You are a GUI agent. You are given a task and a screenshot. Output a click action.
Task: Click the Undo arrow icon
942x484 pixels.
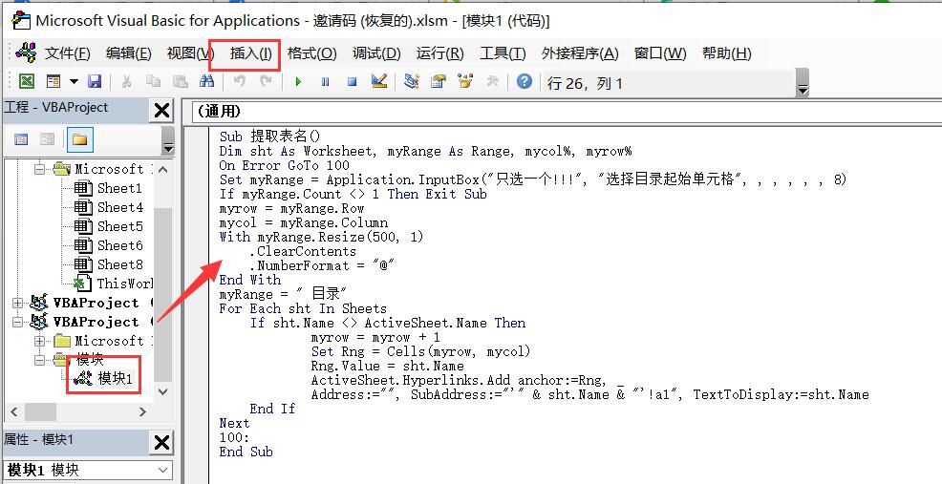click(x=239, y=81)
